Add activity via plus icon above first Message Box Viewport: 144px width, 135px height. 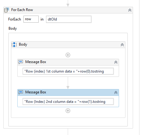68,55
